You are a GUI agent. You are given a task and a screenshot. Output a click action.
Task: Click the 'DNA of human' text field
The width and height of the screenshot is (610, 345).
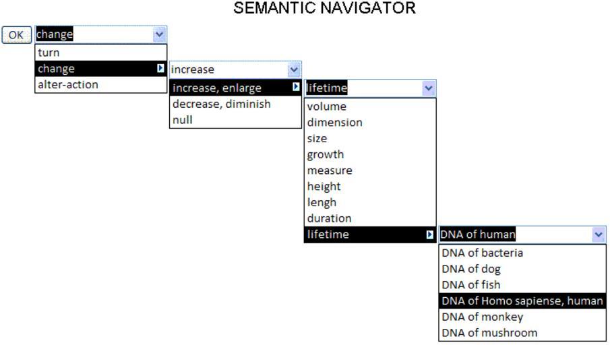tap(516, 234)
